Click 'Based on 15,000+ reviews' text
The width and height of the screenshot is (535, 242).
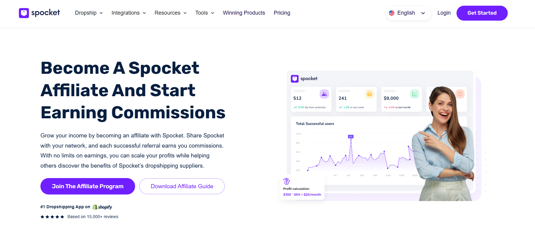[93, 217]
